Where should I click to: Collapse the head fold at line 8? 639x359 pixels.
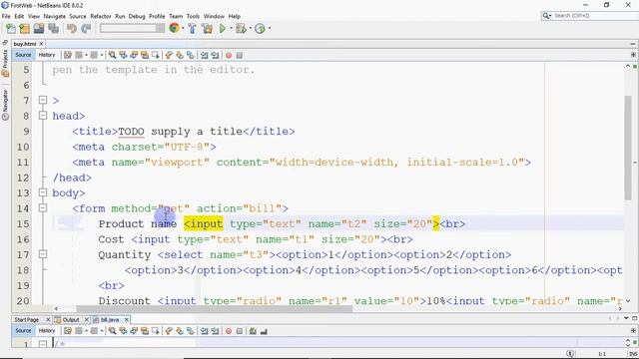pyautogui.click(x=43, y=116)
